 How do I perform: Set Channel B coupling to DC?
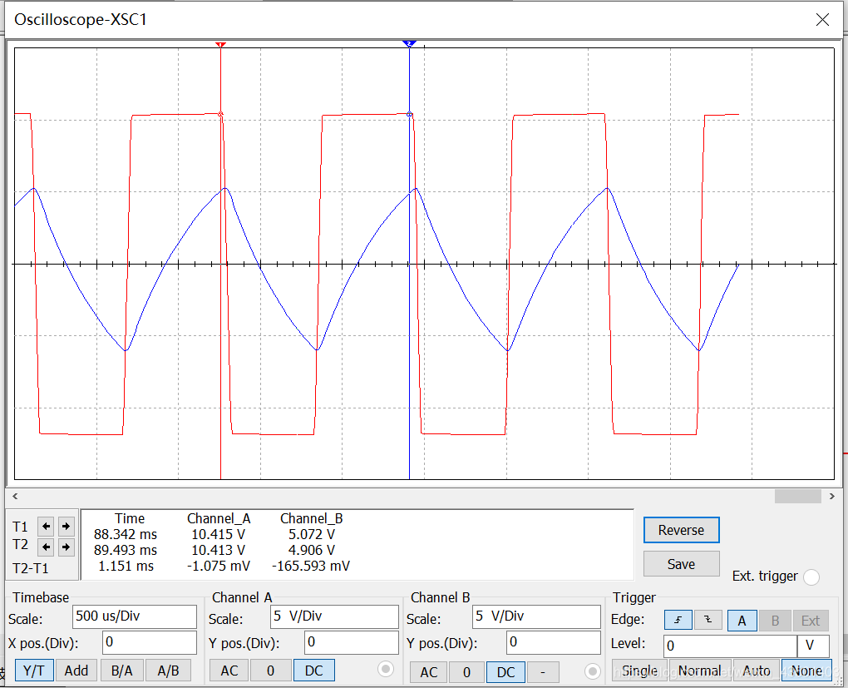tap(505, 672)
